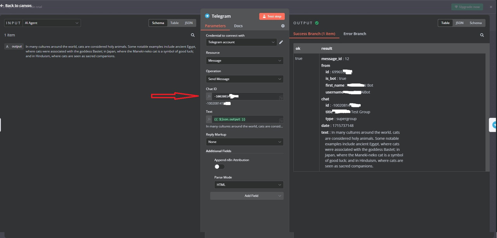Switch output view to JSON
This screenshot has height=238, width=497.
(x=459, y=23)
